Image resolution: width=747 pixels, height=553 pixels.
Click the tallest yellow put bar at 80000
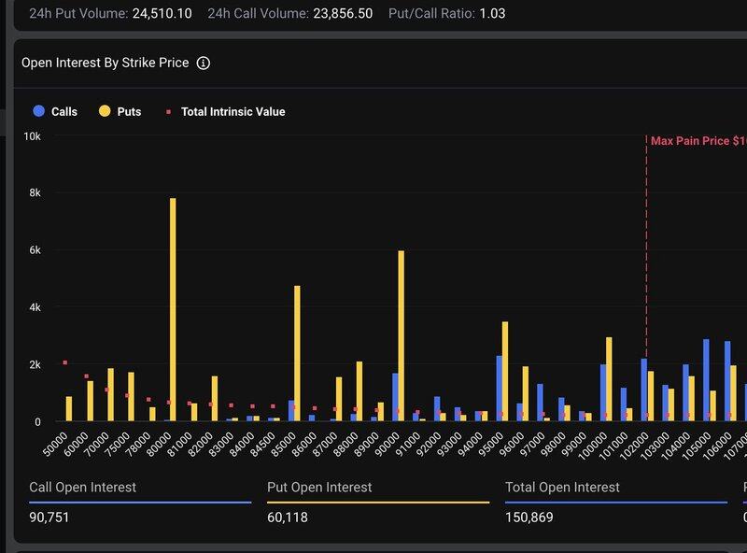click(173, 308)
